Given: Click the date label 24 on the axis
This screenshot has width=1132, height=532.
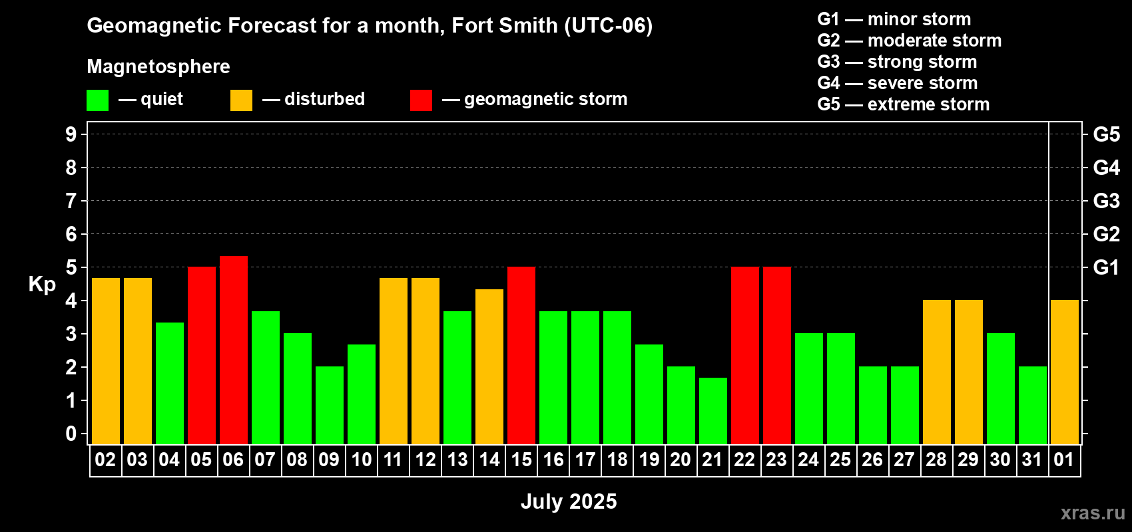Looking at the screenshot, I should click(x=808, y=460).
